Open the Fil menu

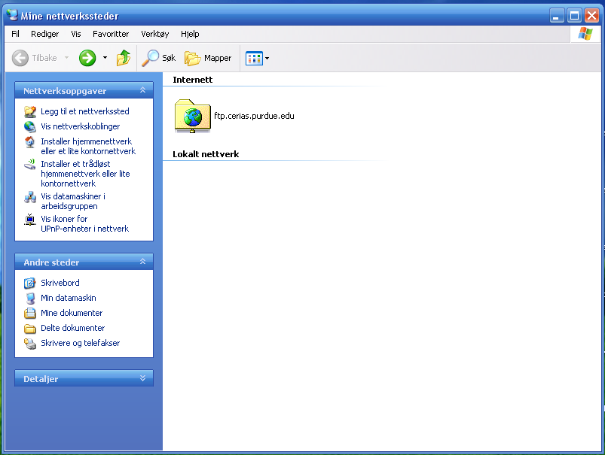tap(15, 34)
